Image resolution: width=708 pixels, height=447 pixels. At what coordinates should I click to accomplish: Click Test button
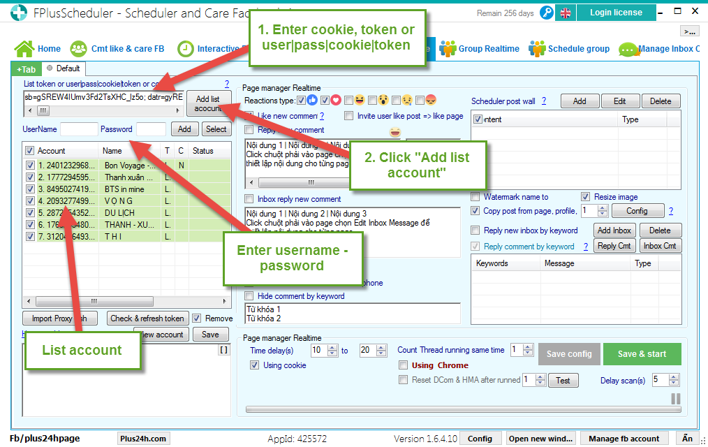pos(563,381)
